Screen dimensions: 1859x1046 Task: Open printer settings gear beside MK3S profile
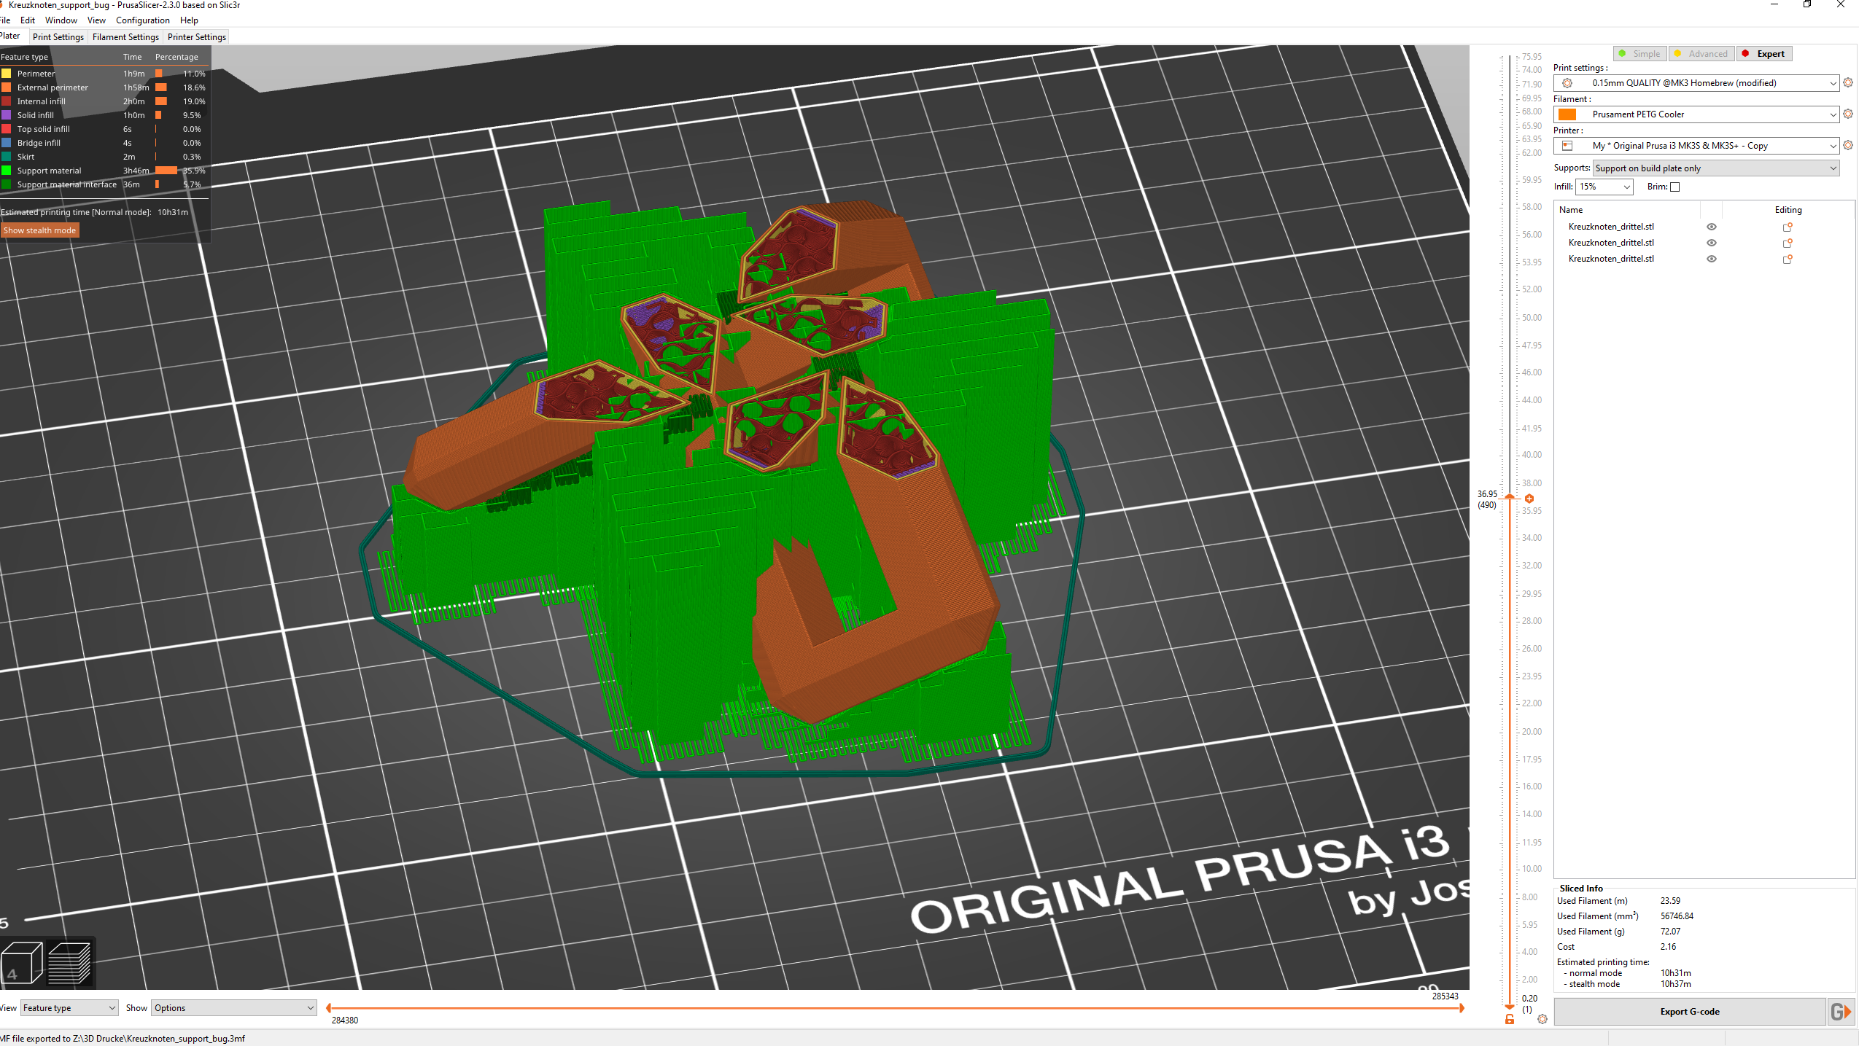1848,145
